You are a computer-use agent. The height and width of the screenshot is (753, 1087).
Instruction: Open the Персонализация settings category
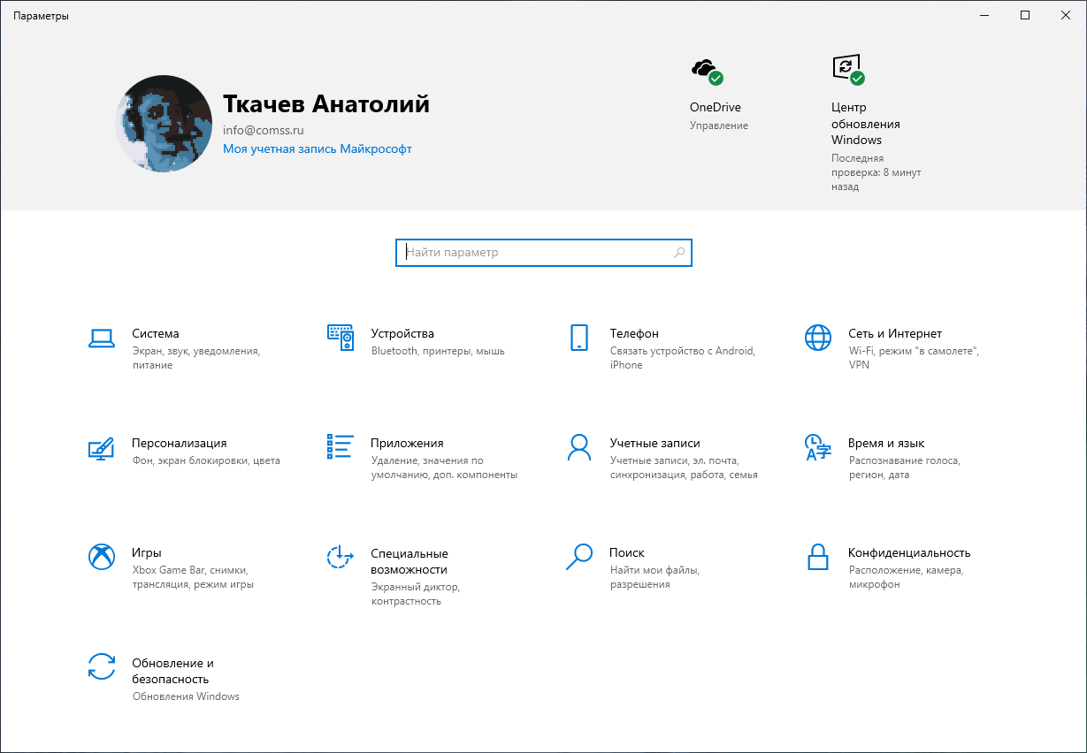(180, 444)
